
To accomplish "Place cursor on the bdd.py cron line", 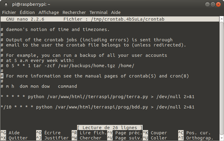I will [x=97, y=107].
